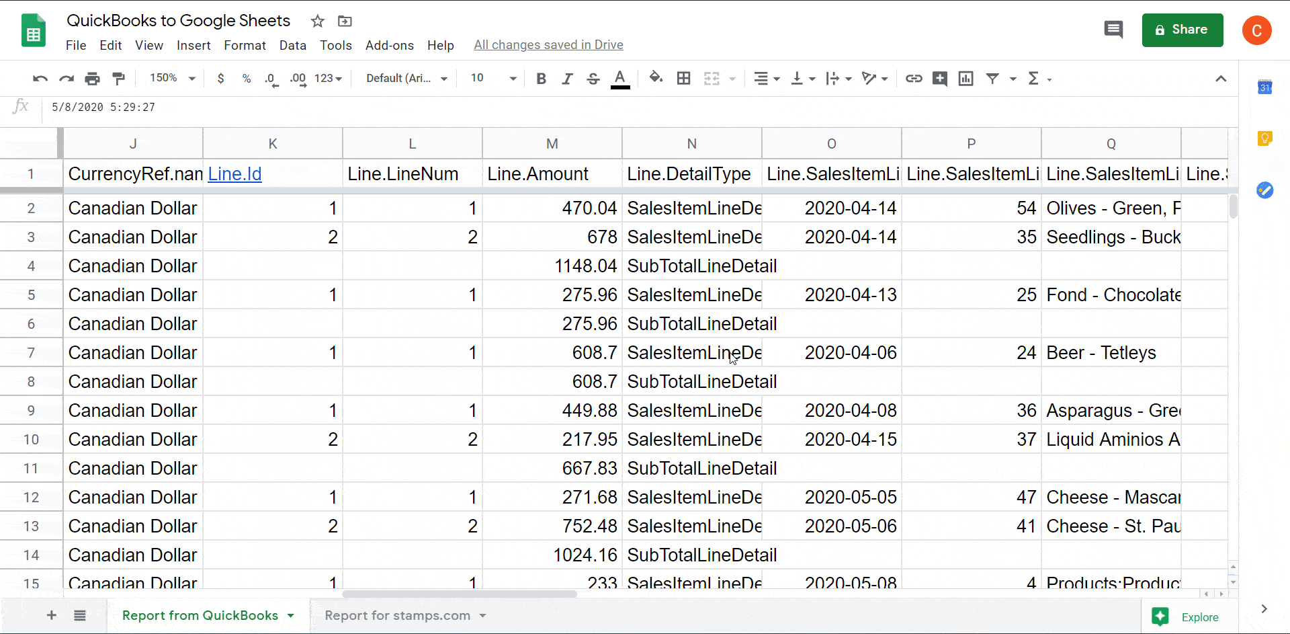Click the green Share button
1290x634 pixels.
[1182, 30]
